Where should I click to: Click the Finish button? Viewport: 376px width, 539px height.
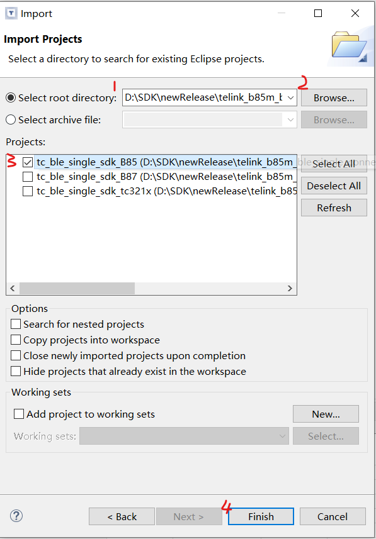pos(261,516)
